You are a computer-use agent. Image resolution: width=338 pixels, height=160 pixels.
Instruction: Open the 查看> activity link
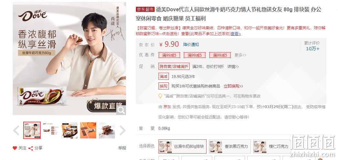236,34
